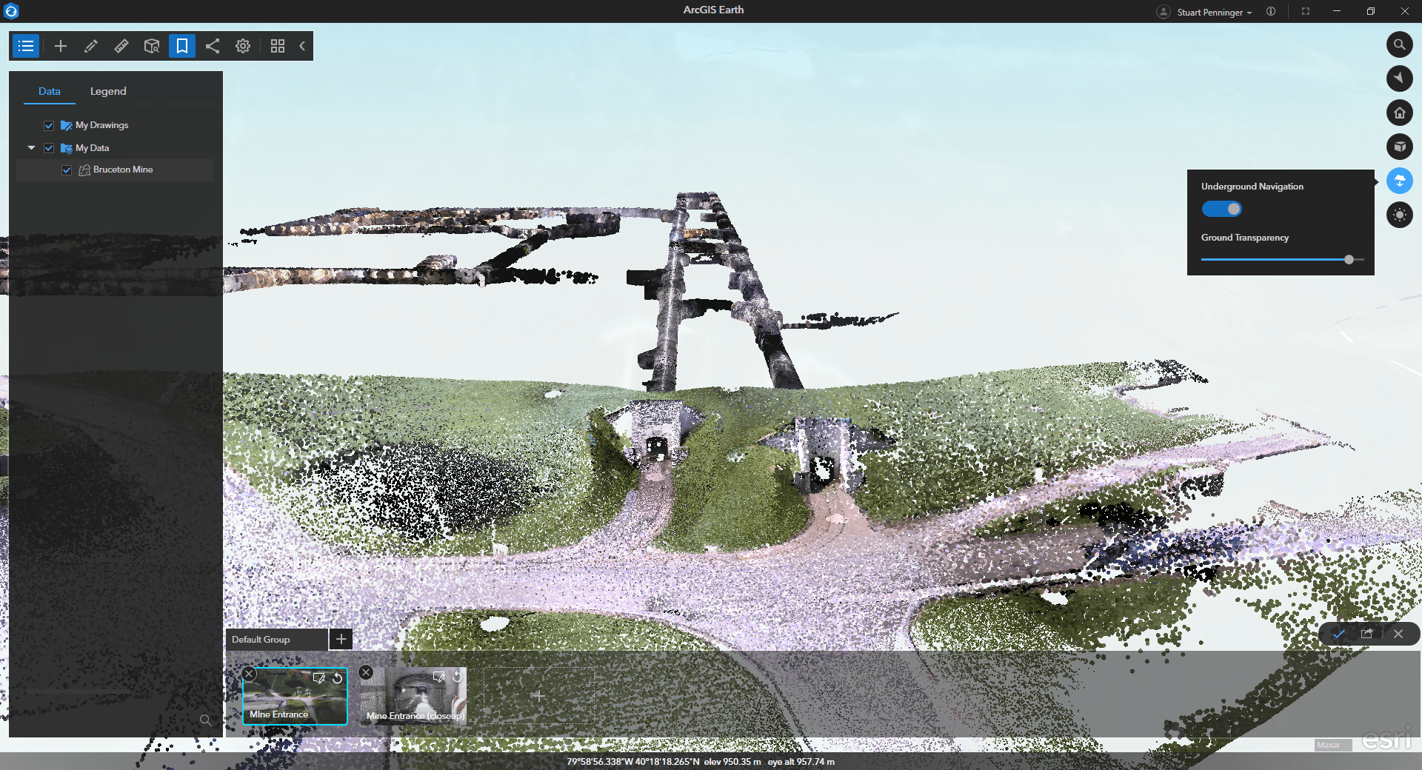This screenshot has width=1422, height=770.
Task: Open the Add Data tool
Action: tap(61, 46)
